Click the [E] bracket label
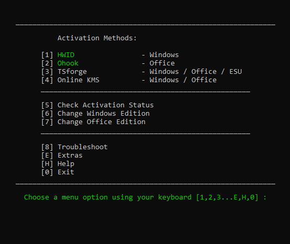Viewport: 290px width, 244px height. tap(47, 156)
